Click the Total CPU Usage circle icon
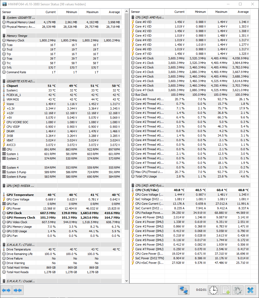 point(133,176)
